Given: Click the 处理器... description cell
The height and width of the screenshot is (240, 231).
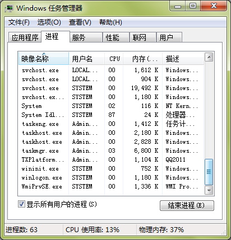Looking at the screenshot, I should (180, 115).
